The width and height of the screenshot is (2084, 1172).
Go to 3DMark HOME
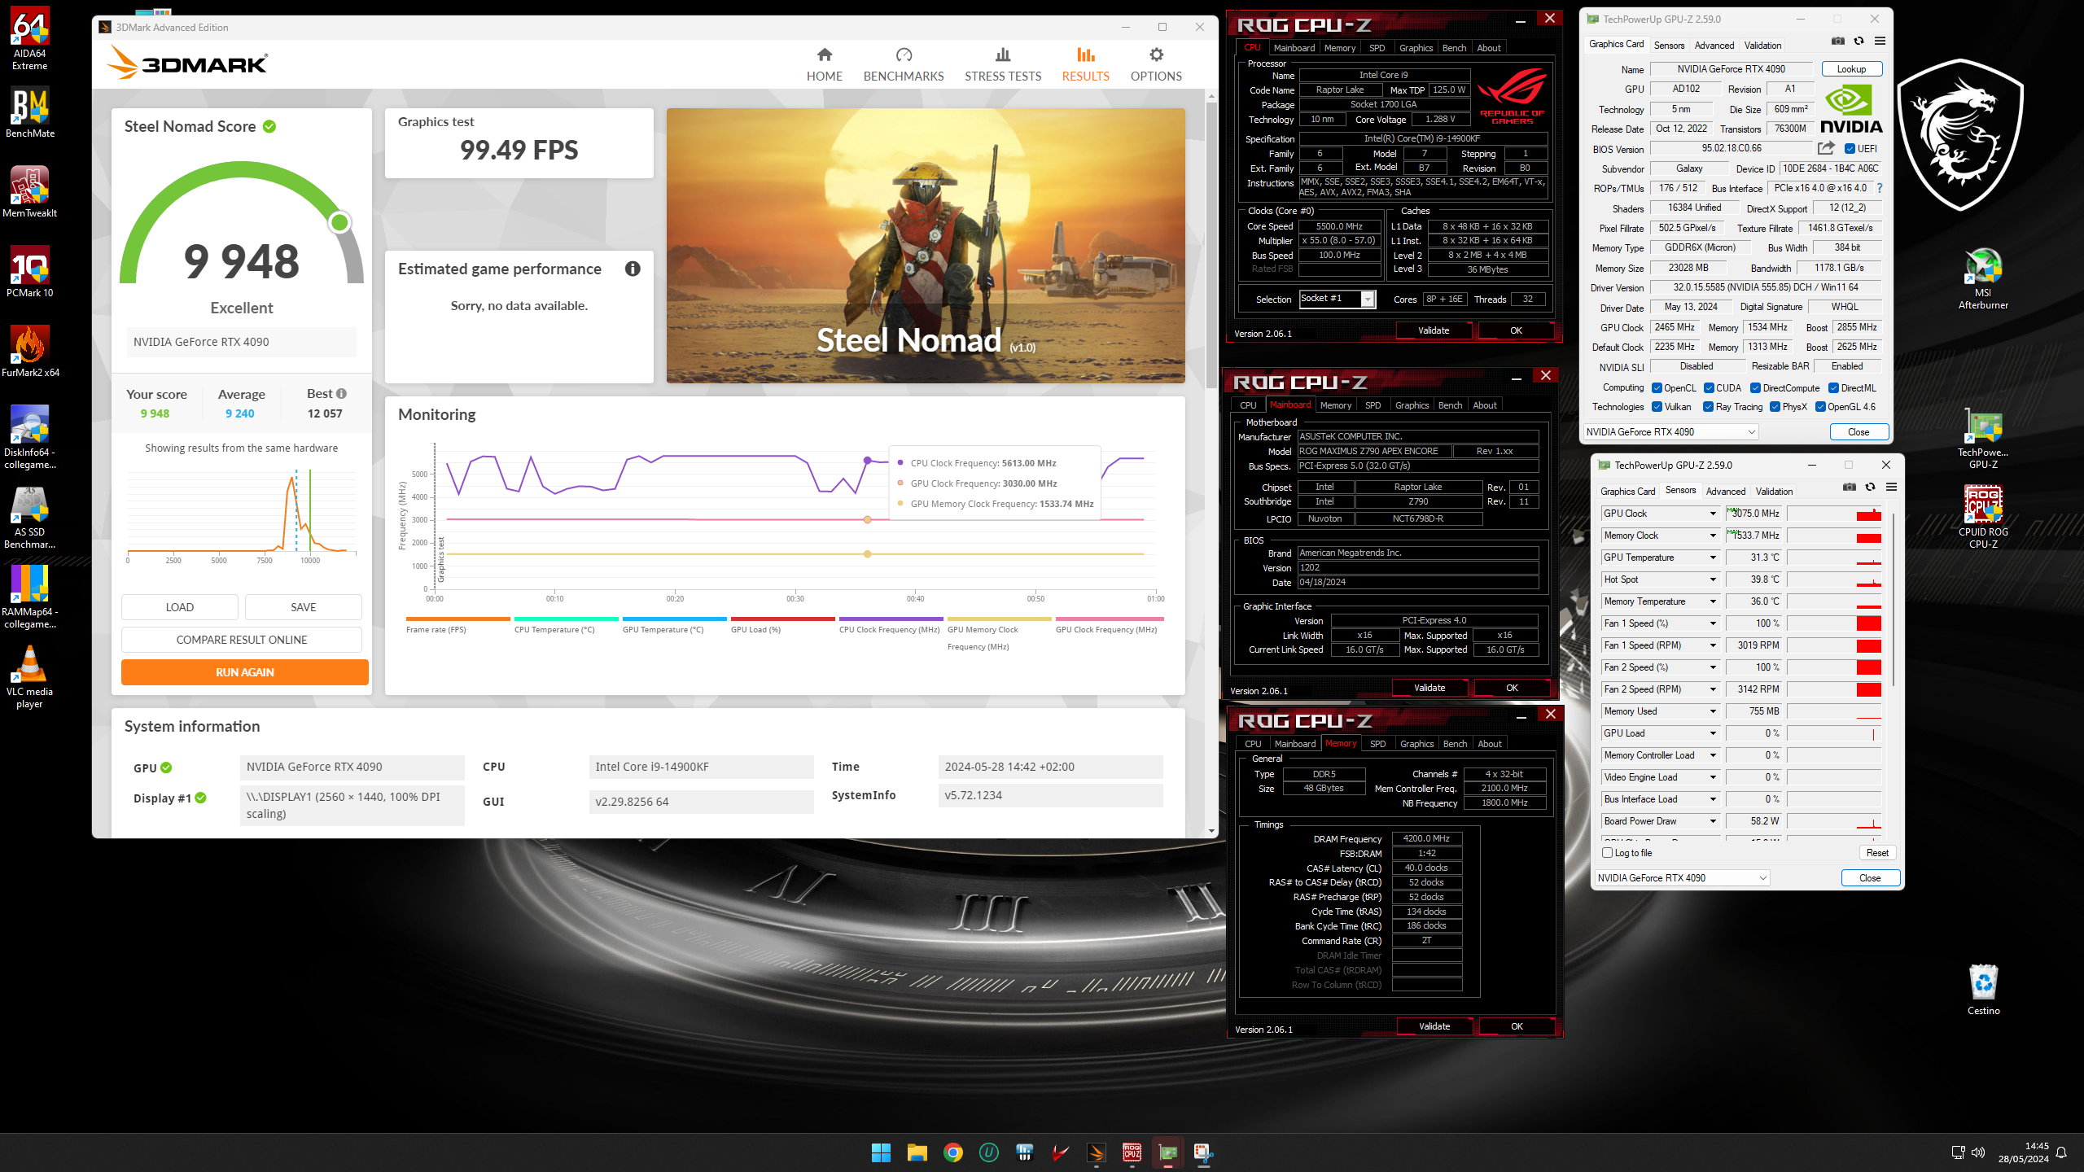point(824,64)
